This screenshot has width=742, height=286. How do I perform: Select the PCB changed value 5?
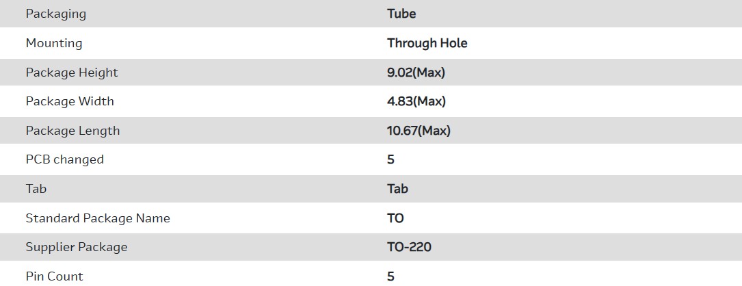pyautogui.click(x=391, y=159)
